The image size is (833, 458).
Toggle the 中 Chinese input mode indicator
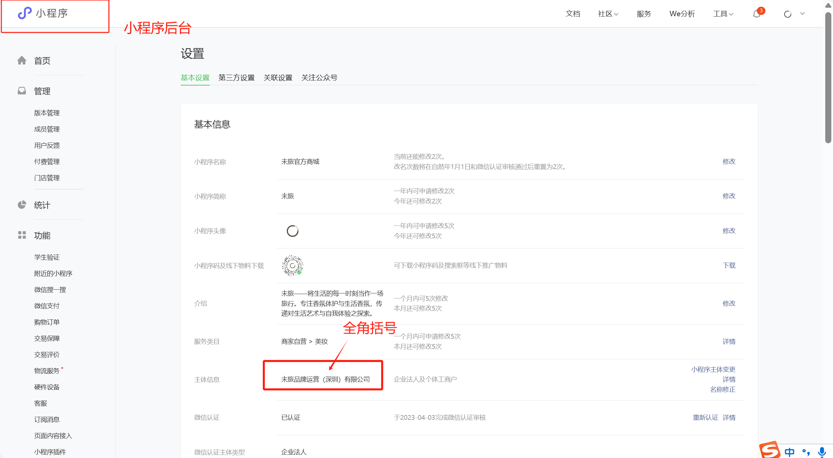[789, 452]
